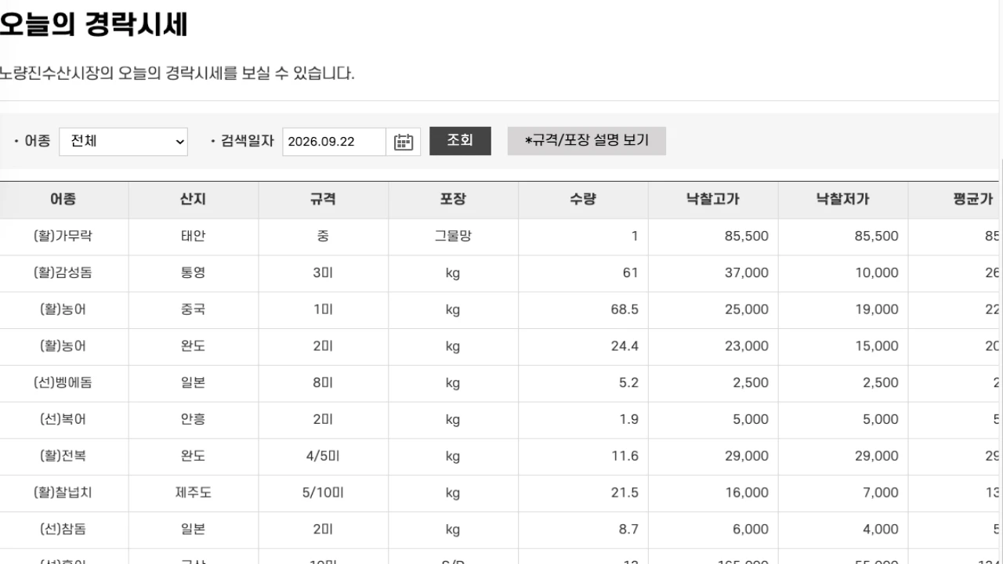Click the 산지 column header
Image resolution: width=1003 pixels, height=564 pixels.
(194, 200)
